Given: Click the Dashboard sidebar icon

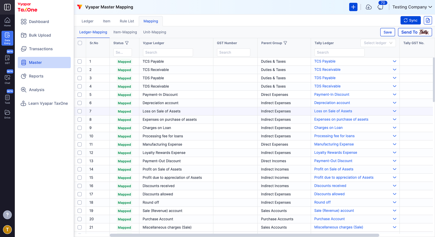Looking at the screenshot, I should tap(24, 22).
